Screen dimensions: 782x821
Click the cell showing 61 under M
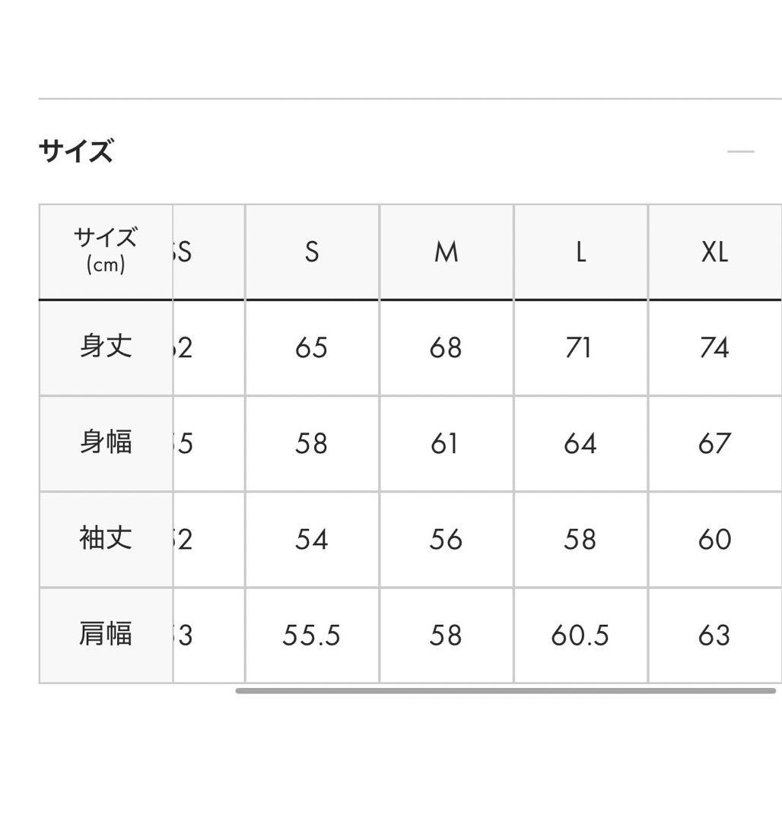click(x=445, y=443)
